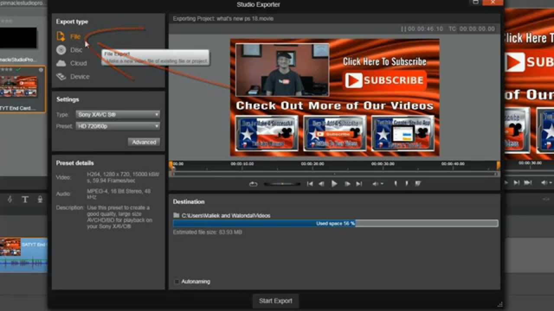Open the Type dropdown showing Sony XAVC S
The width and height of the screenshot is (554, 311).
pyautogui.click(x=118, y=114)
